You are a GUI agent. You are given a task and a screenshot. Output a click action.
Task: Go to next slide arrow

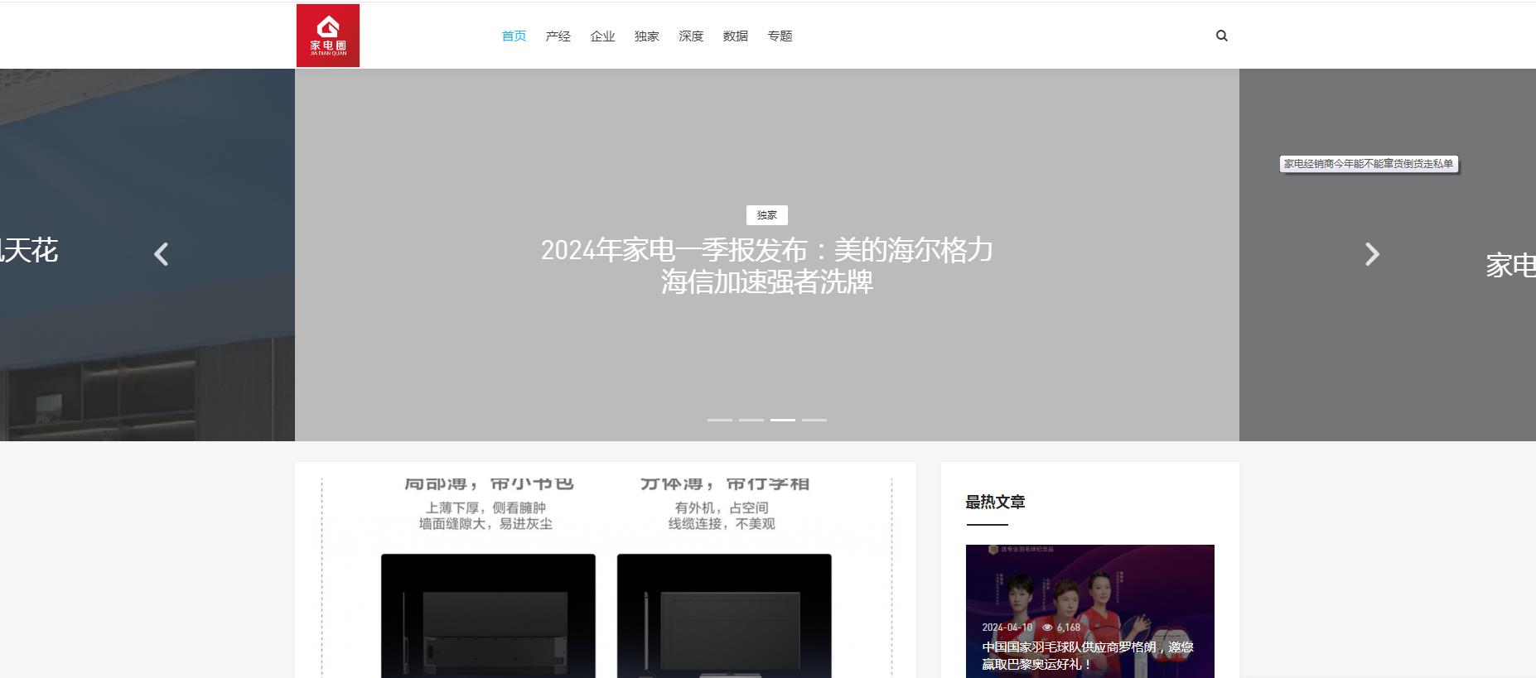point(1372,254)
